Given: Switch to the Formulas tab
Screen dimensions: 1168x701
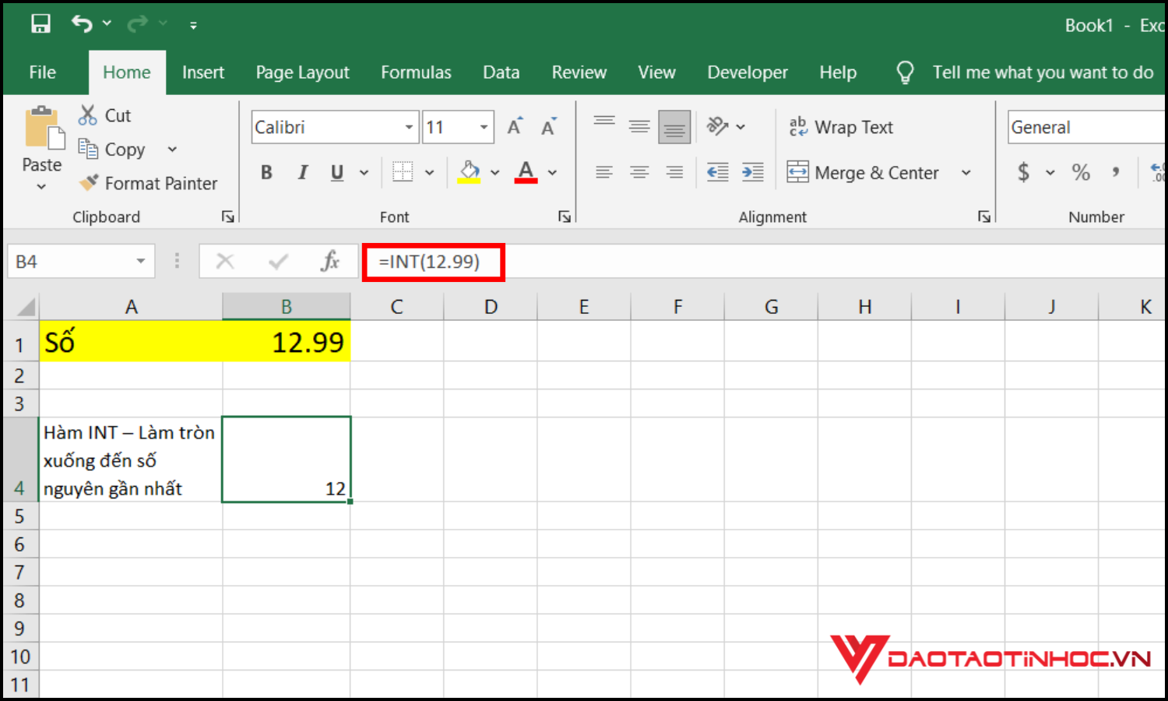Looking at the screenshot, I should [x=416, y=72].
